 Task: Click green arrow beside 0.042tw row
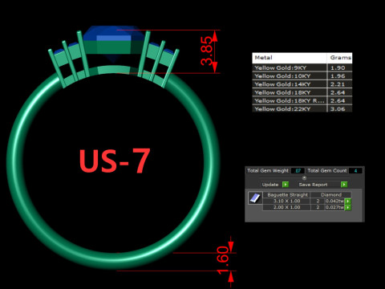click(347, 201)
